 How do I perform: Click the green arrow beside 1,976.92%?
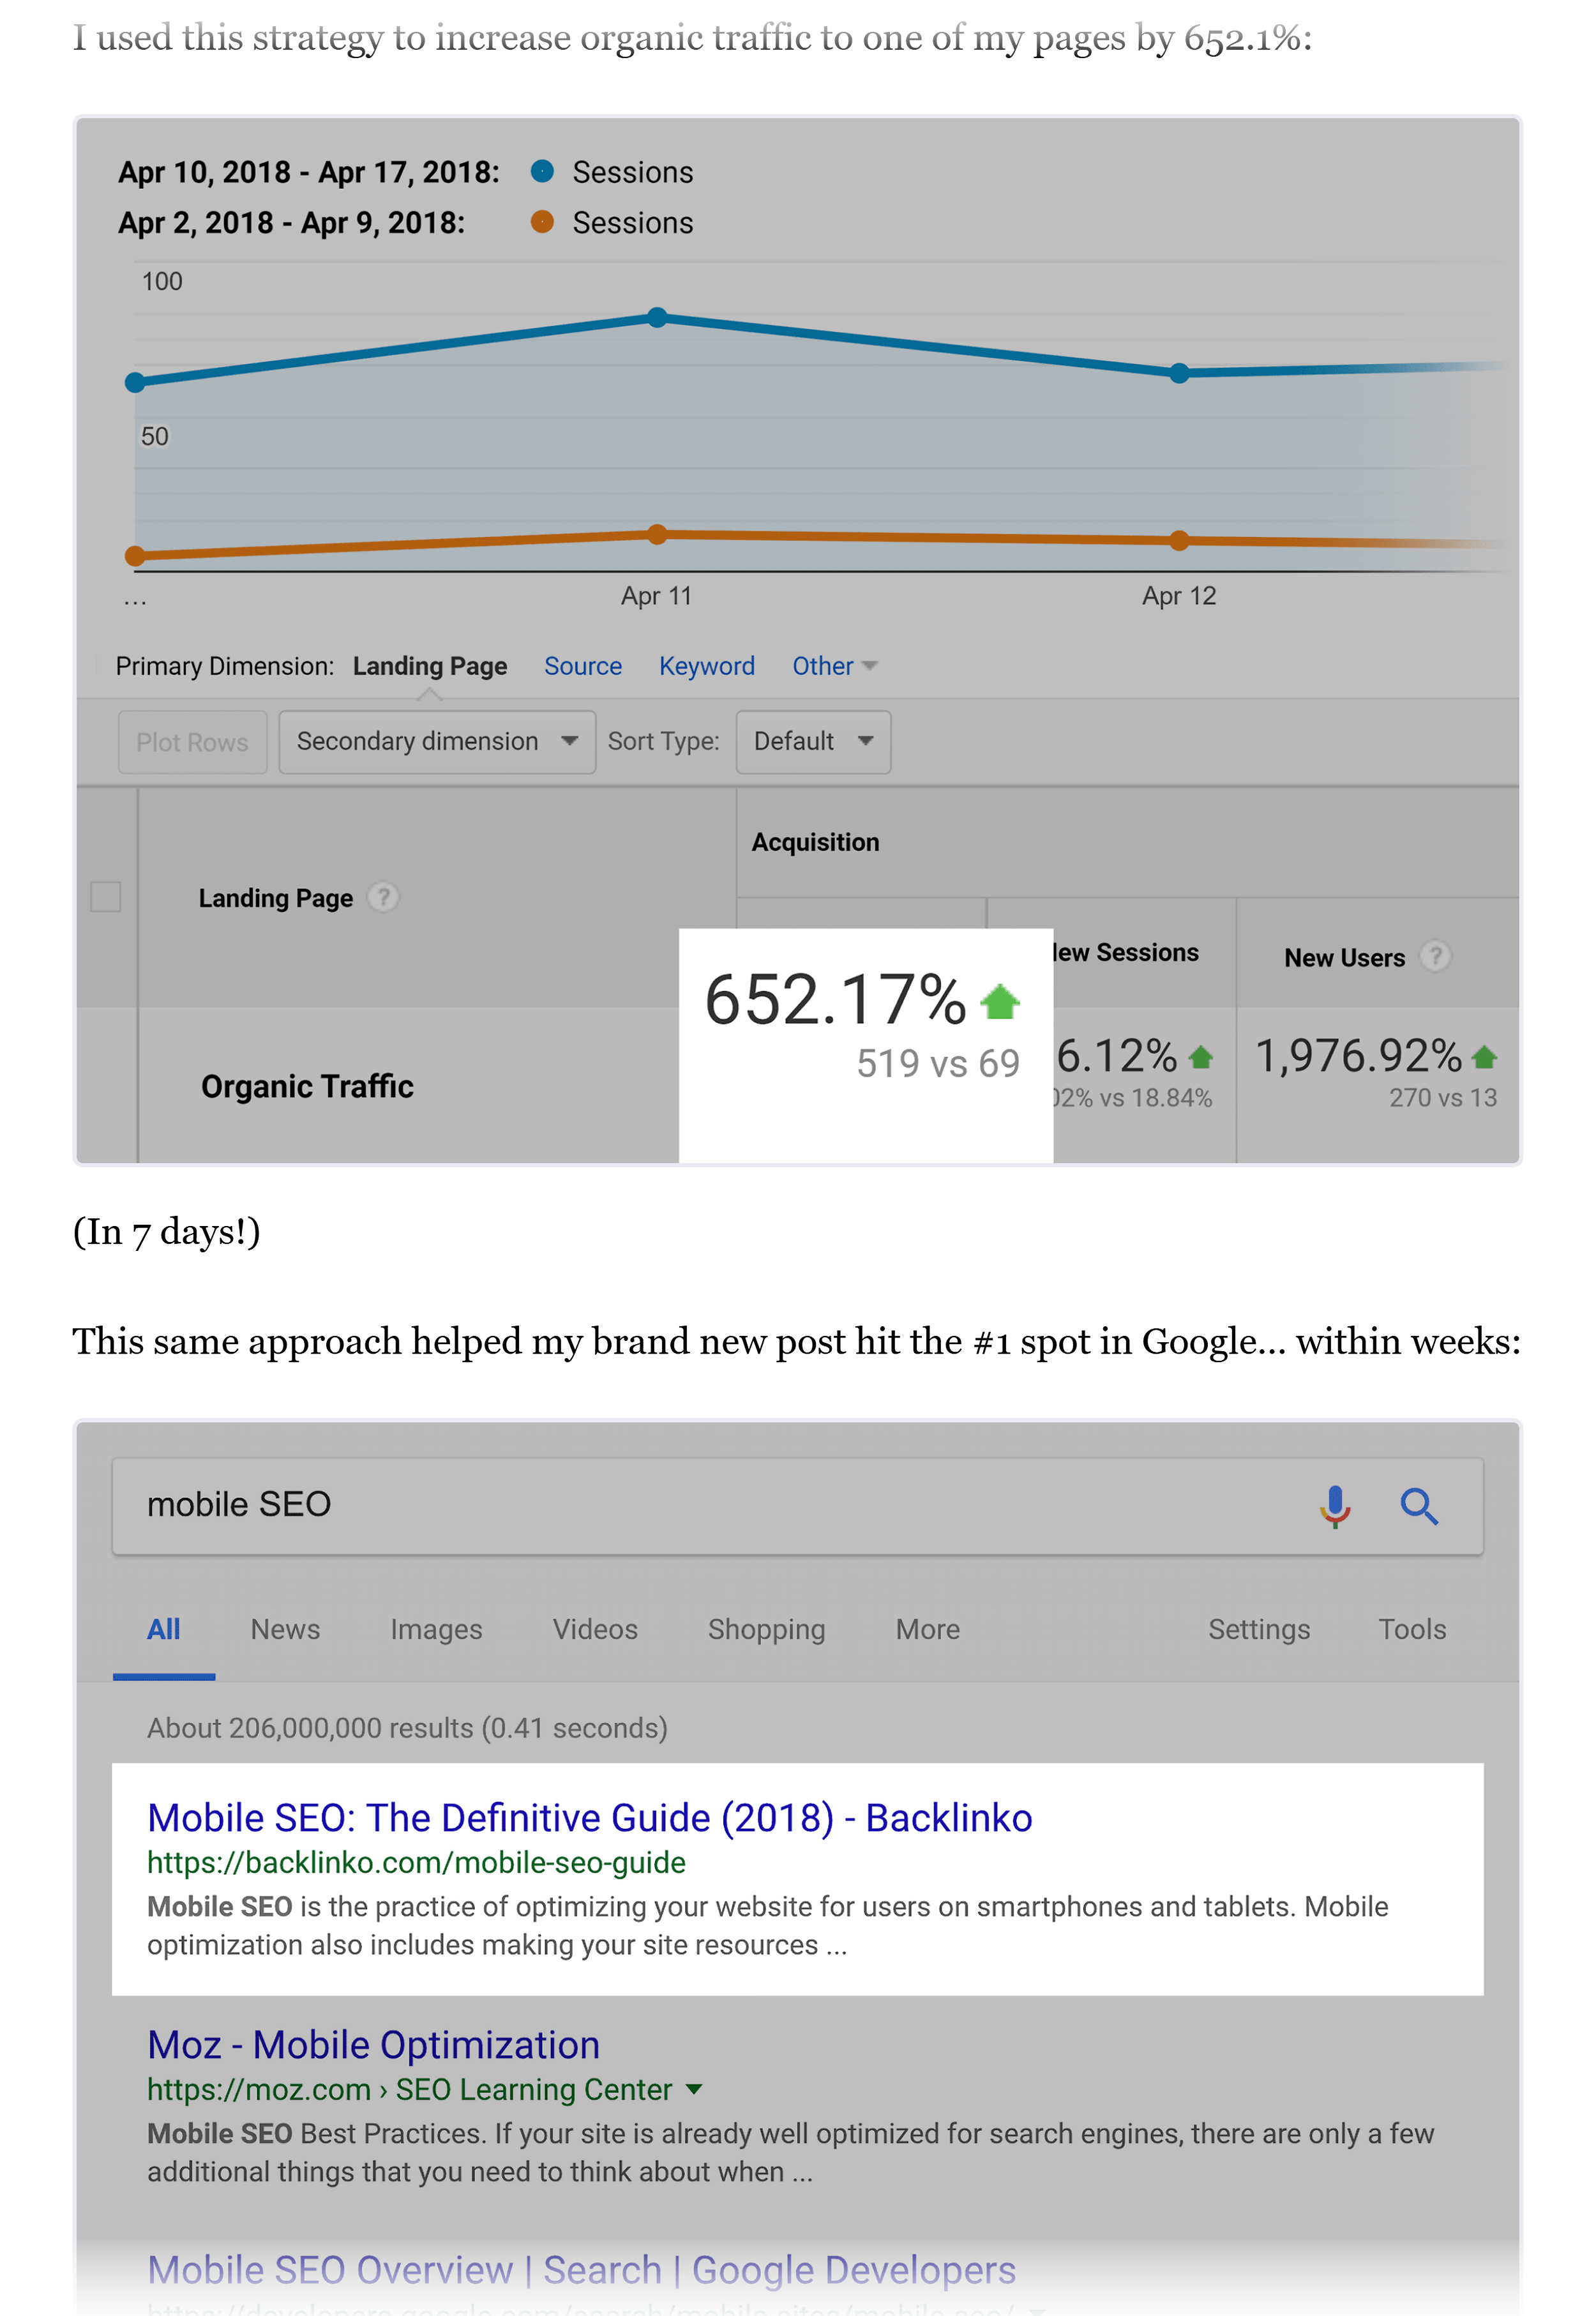click(1484, 1056)
